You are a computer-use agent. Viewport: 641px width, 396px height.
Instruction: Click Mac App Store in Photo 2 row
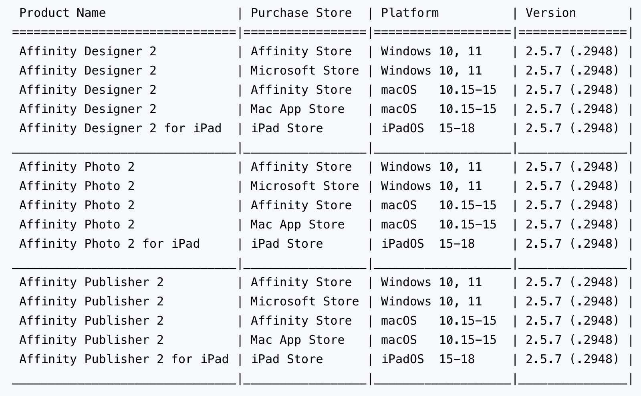coord(298,225)
